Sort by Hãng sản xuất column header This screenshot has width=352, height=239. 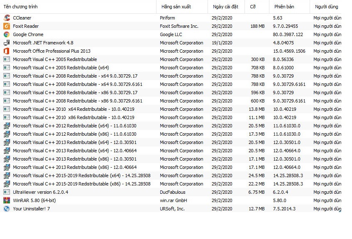pos(182,7)
